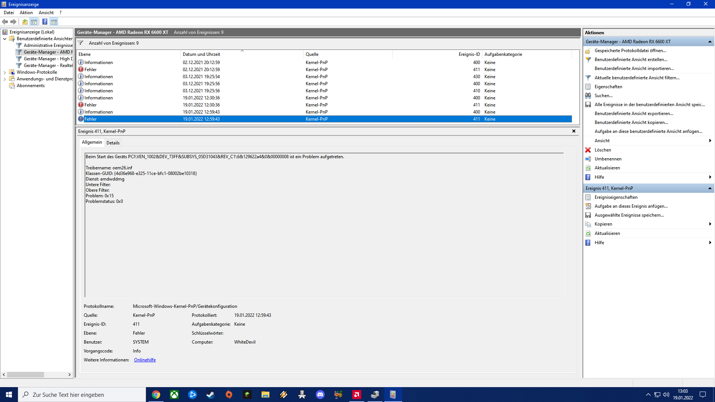715x402 pixels.
Task: Toggle the action pane toolbar button
Action: pyautogui.click(x=54, y=22)
